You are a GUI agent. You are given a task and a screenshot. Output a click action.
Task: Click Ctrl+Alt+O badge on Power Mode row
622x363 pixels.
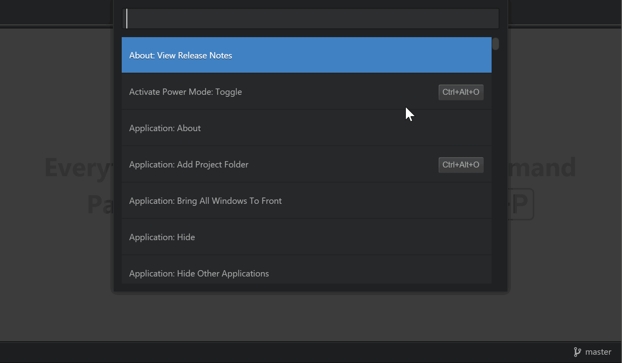pos(461,92)
